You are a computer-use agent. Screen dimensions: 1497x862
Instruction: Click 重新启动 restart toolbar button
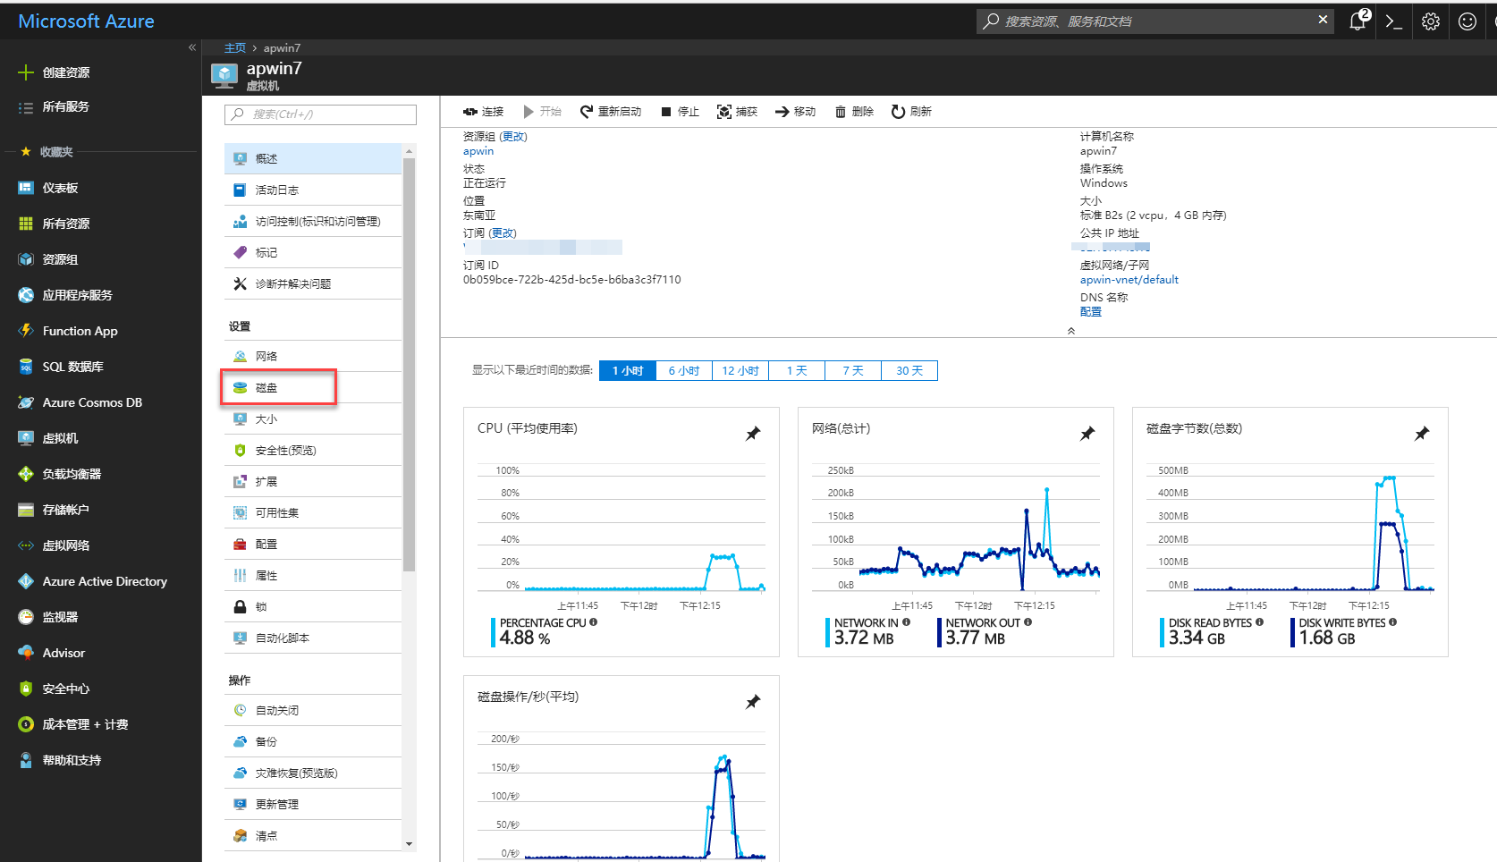611,112
